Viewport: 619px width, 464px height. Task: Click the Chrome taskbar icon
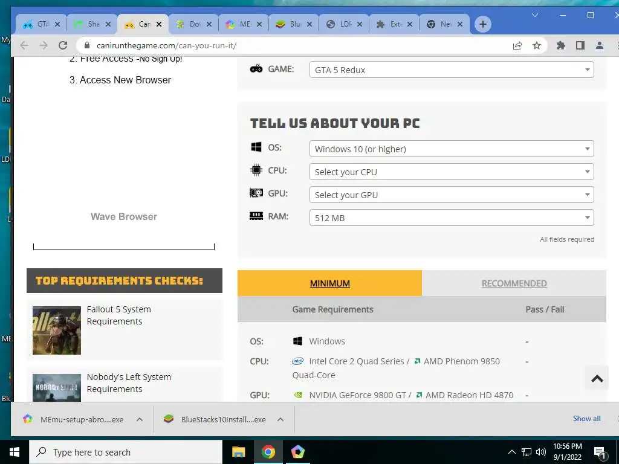pyautogui.click(x=268, y=452)
